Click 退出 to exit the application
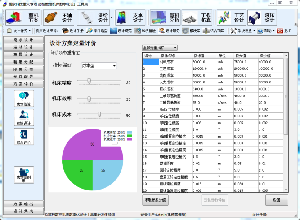Viewport: 300px width, 220px height. point(284,31)
